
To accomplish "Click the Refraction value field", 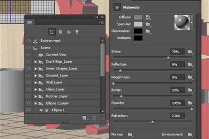I will 177,116.
